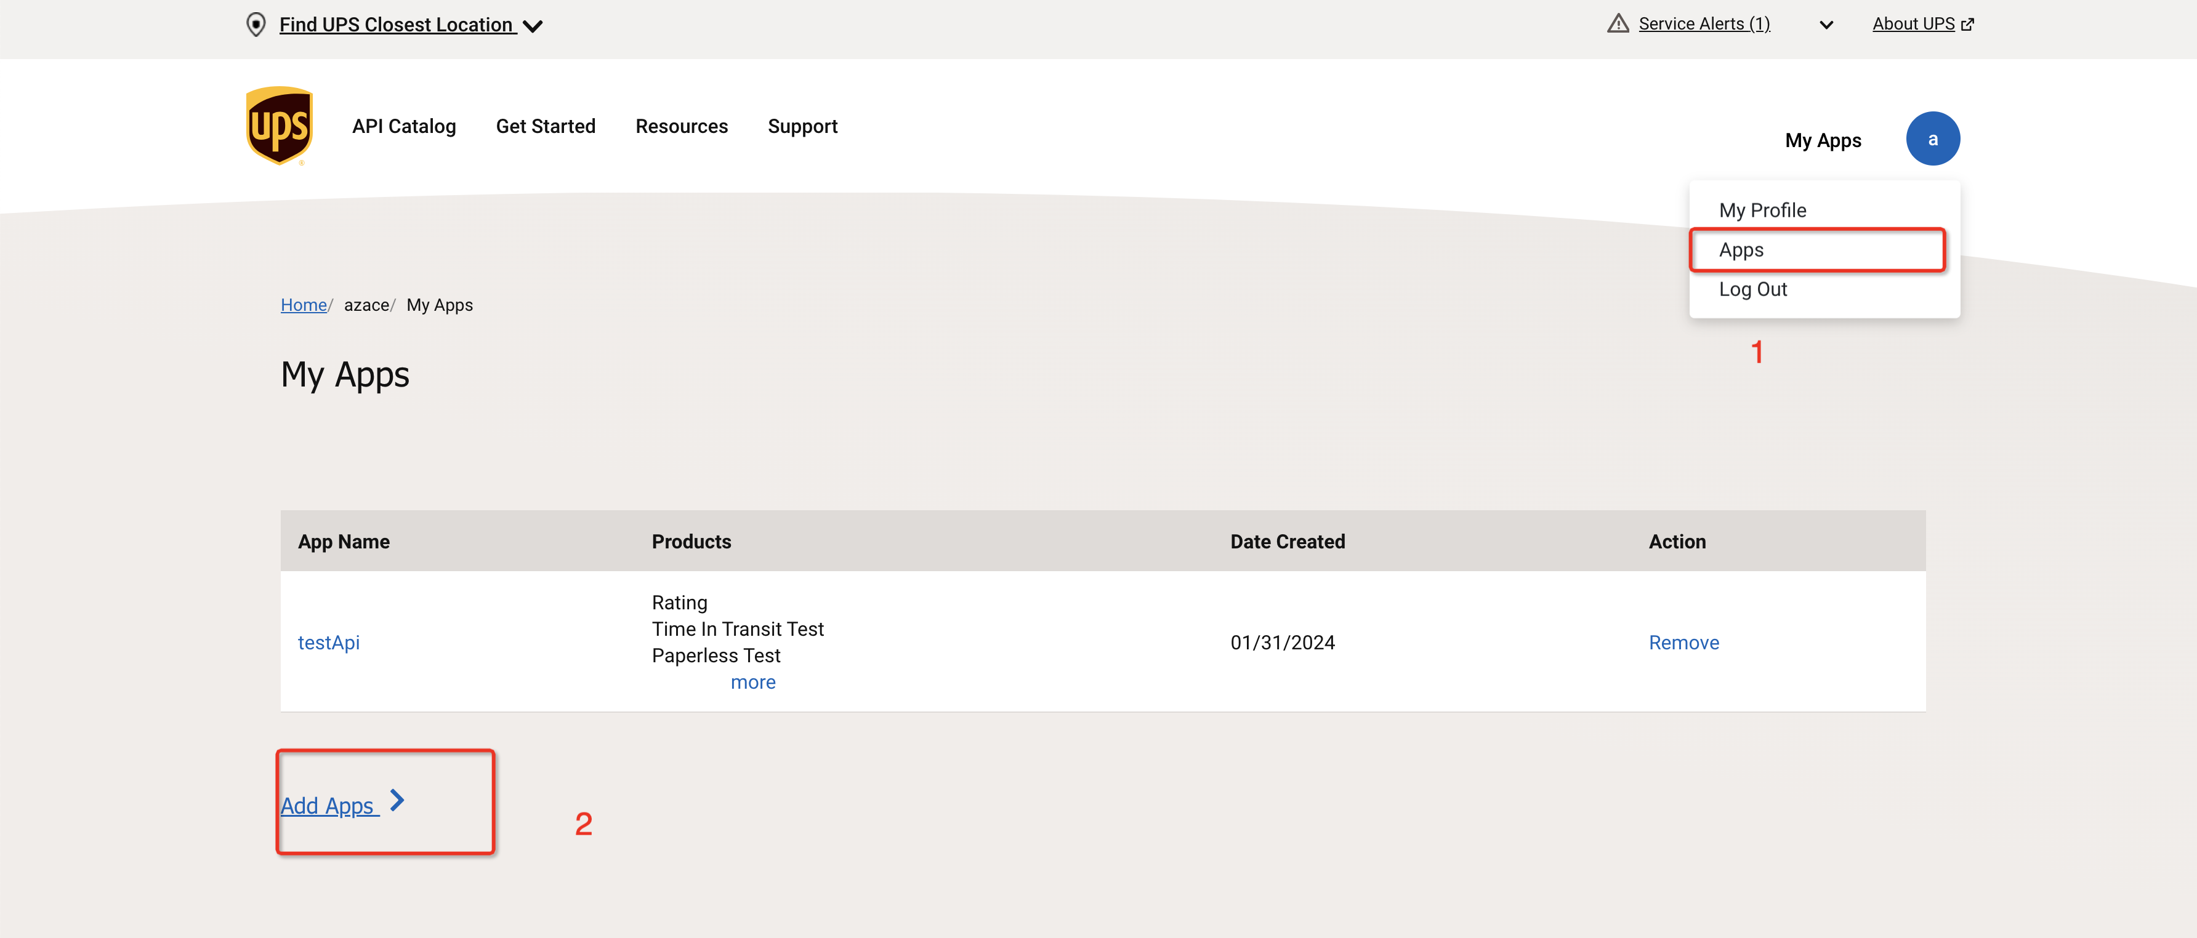2197x938 pixels.
Task: Click the Action column header
Action: (1677, 542)
